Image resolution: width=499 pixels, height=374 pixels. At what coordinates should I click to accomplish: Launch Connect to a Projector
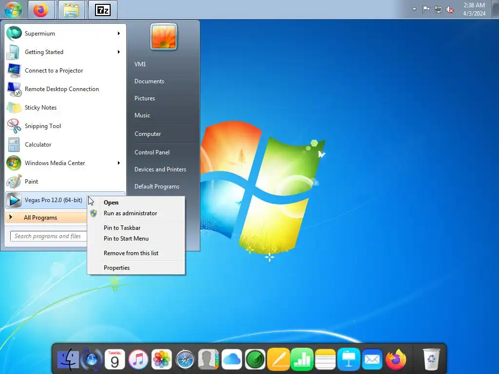tap(65, 71)
